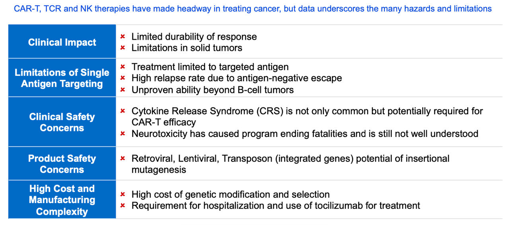The image size is (509, 225).
Task: Click the 'Neurotoxicity has caused program ending fatalities' line
Action: 305,134
